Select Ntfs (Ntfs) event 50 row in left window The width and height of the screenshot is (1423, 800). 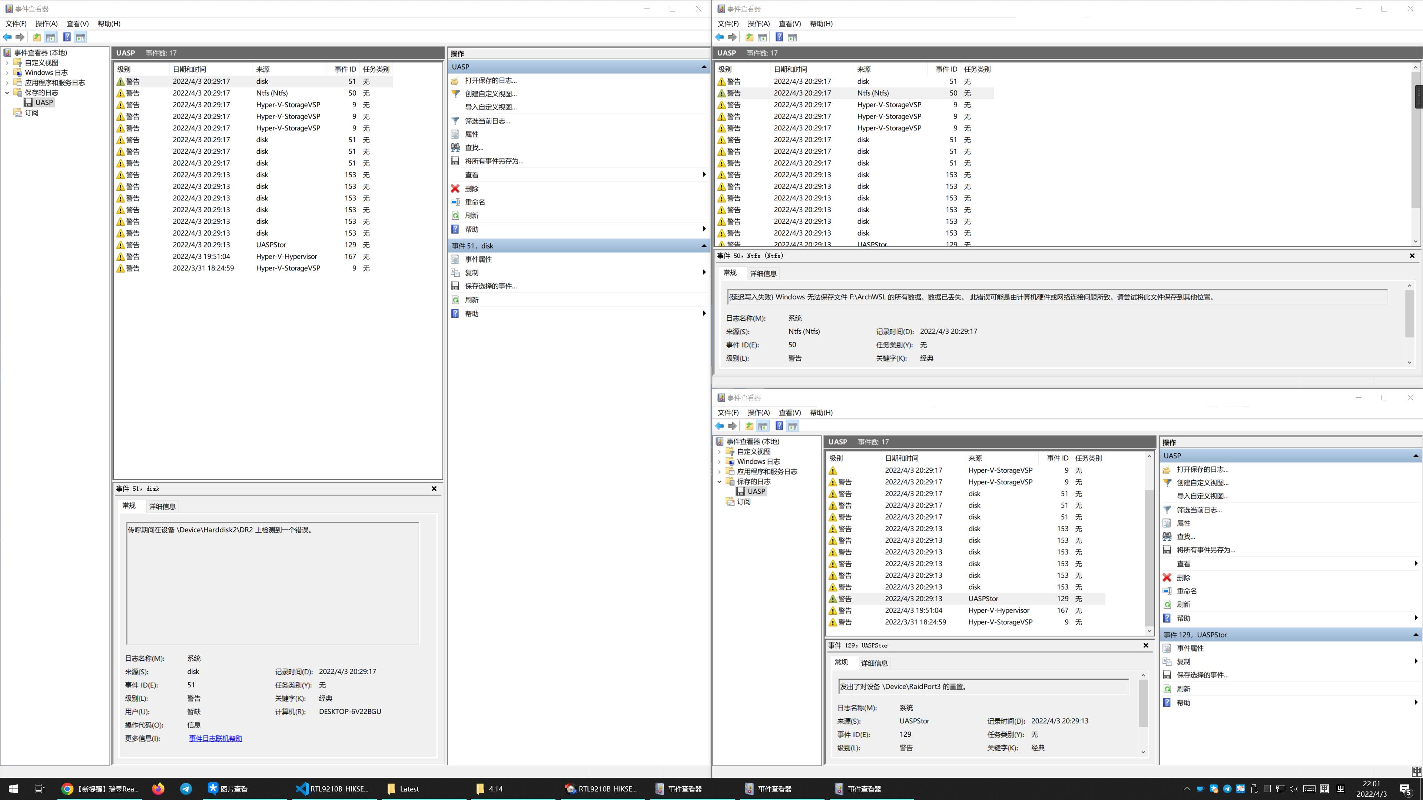coord(253,93)
